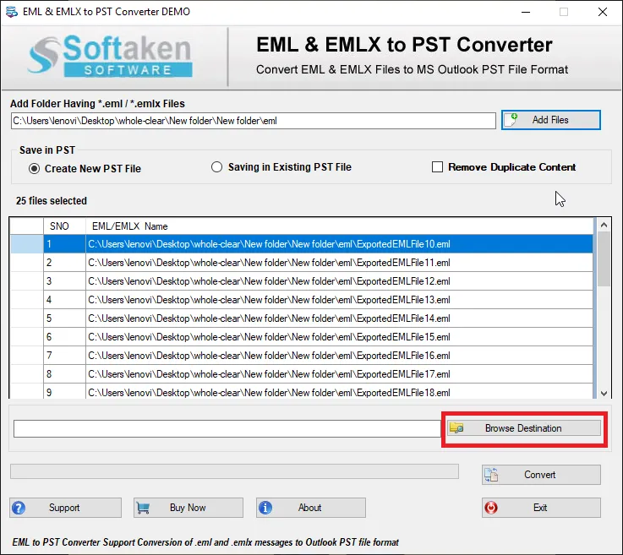Select row ExportedEMLFile16.eml
The width and height of the screenshot is (623, 555).
click(339, 356)
